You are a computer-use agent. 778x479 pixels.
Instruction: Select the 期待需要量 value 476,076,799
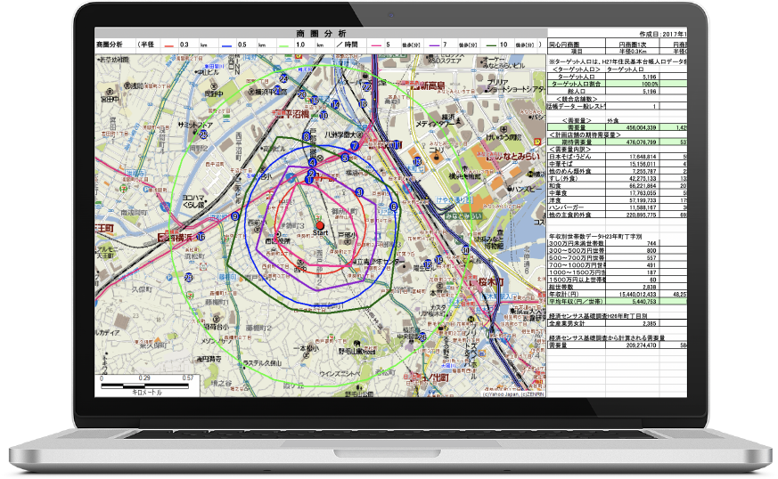click(633, 142)
